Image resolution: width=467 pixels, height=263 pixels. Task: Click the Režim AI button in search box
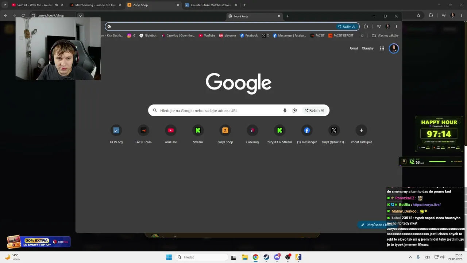tap(314, 110)
